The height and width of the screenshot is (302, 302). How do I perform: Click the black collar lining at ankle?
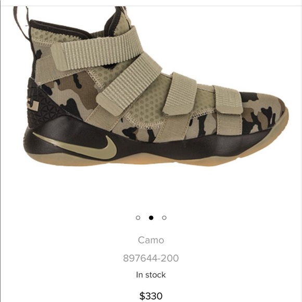58,29
